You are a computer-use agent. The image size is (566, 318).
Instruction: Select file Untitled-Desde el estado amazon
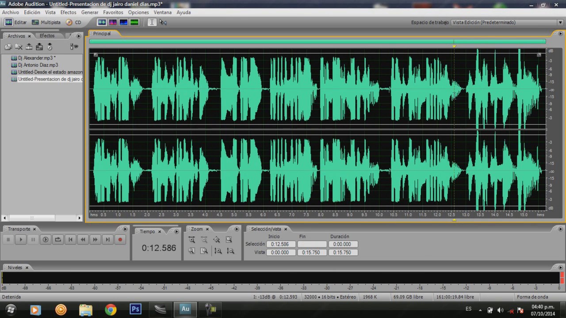[x=46, y=72]
